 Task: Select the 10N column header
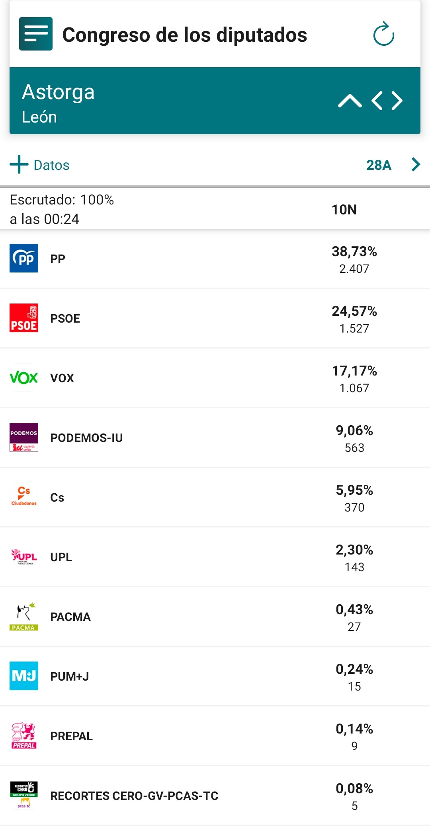click(344, 210)
